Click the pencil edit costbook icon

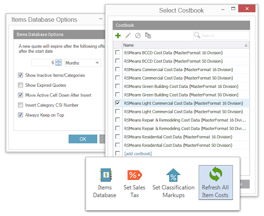tap(128, 36)
